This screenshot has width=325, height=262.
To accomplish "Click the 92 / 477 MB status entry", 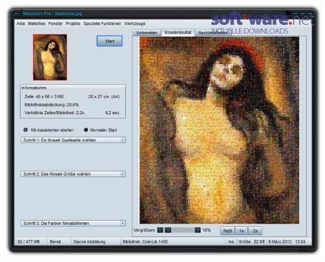I will 29,242.
